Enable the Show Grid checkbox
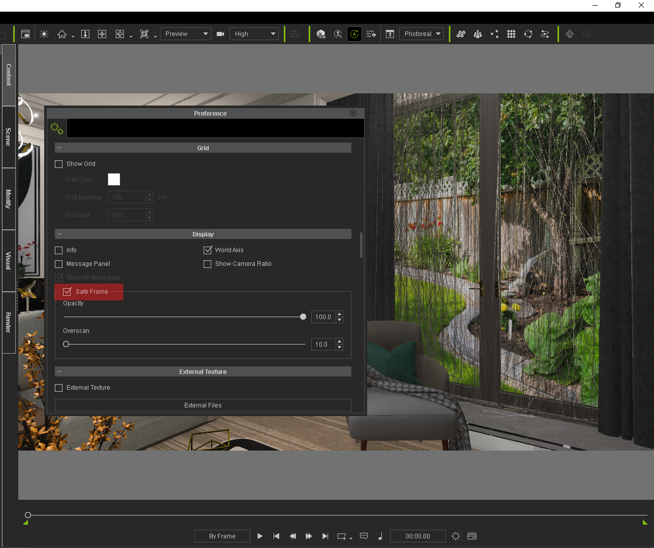This screenshot has width=654, height=548. (59, 164)
